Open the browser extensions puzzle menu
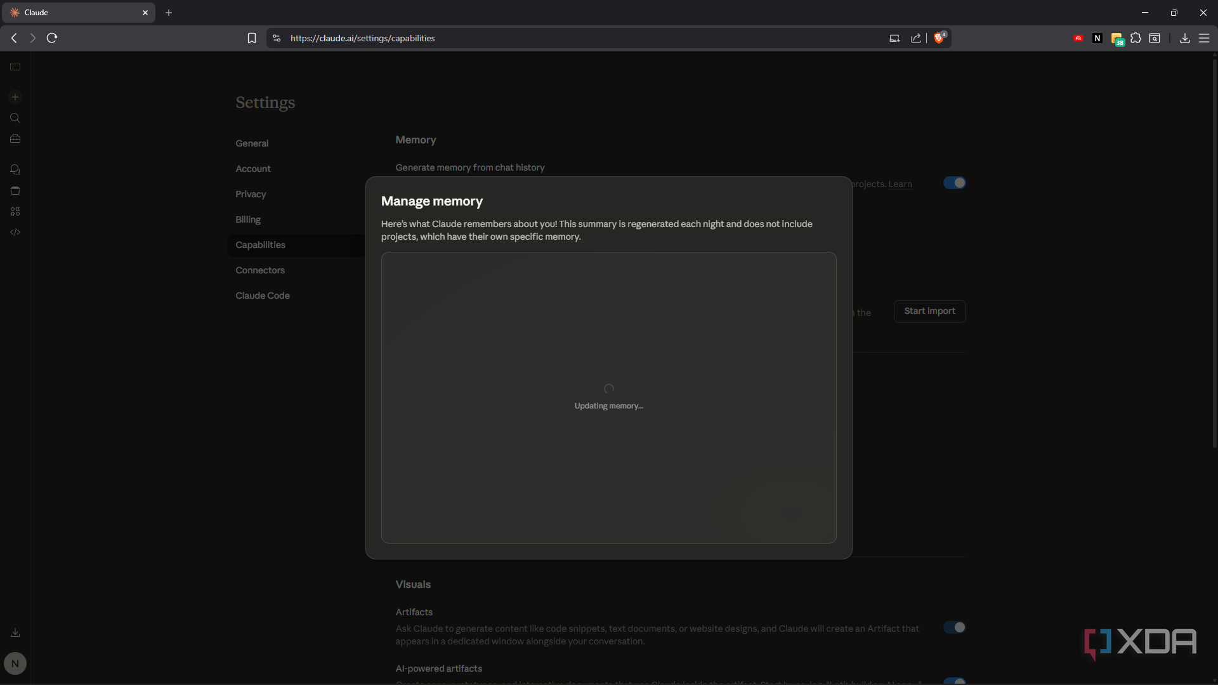This screenshot has width=1218, height=685. tap(1136, 38)
